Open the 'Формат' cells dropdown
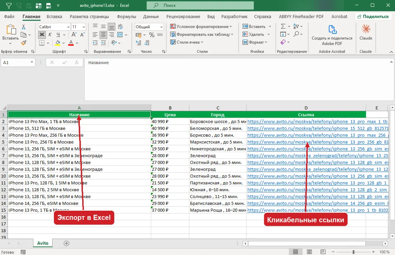The image size is (395, 255). (x=254, y=42)
